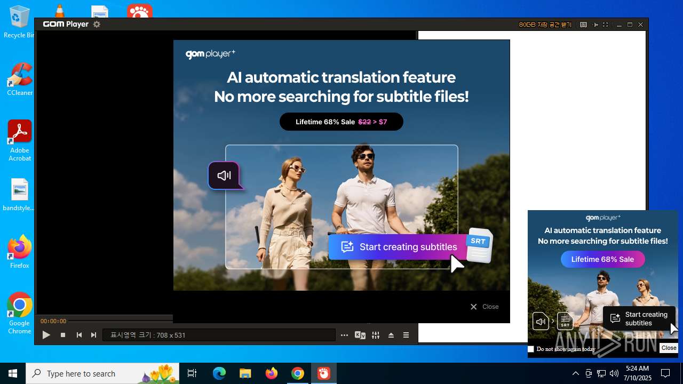Select the bandstyle image file on desktop
The image size is (683, 384).
[x=19, y=195]
